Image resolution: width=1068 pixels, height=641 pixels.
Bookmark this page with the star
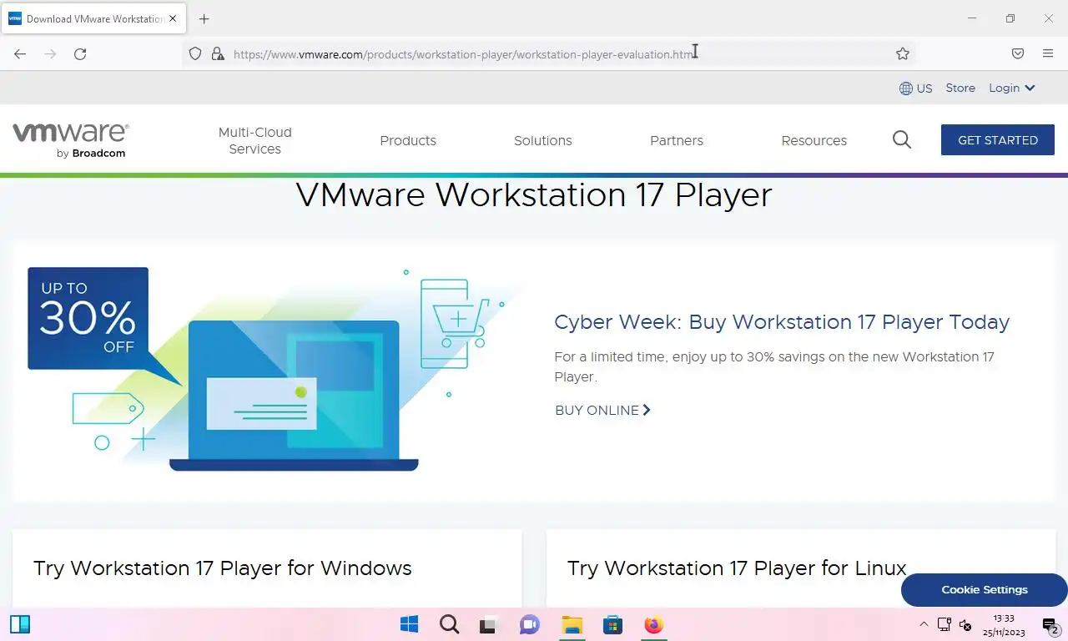tap(903, 53)
